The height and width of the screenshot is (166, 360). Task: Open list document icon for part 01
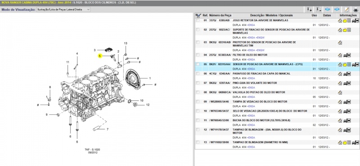(349, 21)
